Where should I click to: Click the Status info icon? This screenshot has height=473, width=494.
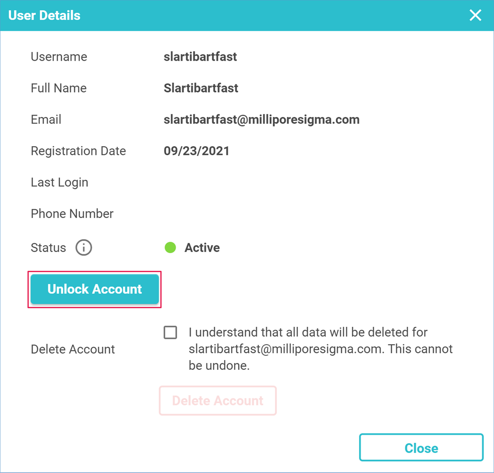click(84, 248)
